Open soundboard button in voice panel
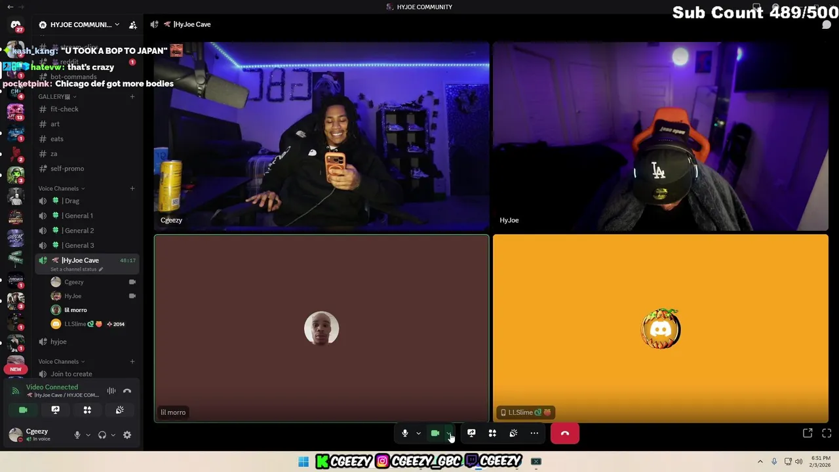The height and width of the screenshot is (472, 839). [x=119, y=410]
